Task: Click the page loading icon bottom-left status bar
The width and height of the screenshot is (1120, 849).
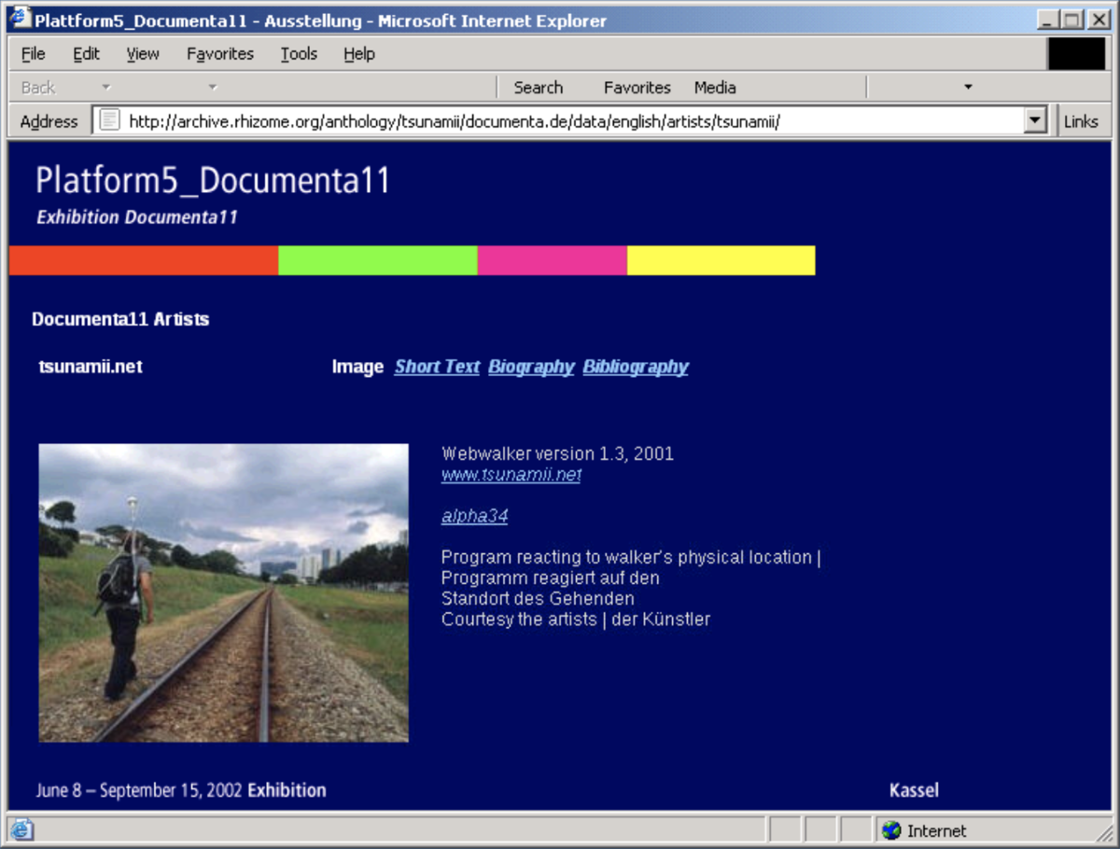Action: pos(21,829)
